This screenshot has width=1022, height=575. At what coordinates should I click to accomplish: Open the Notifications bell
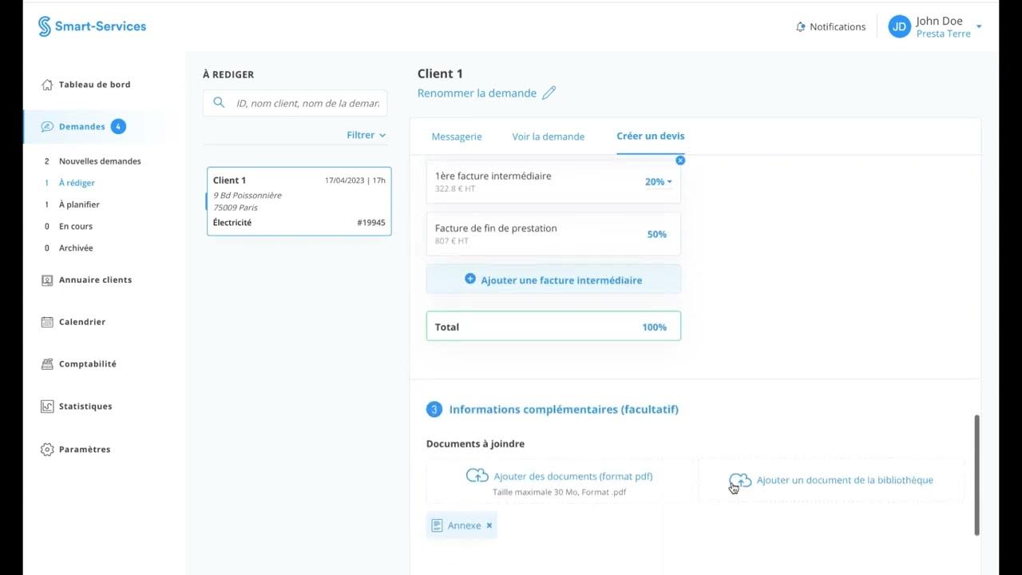[801, 27]
